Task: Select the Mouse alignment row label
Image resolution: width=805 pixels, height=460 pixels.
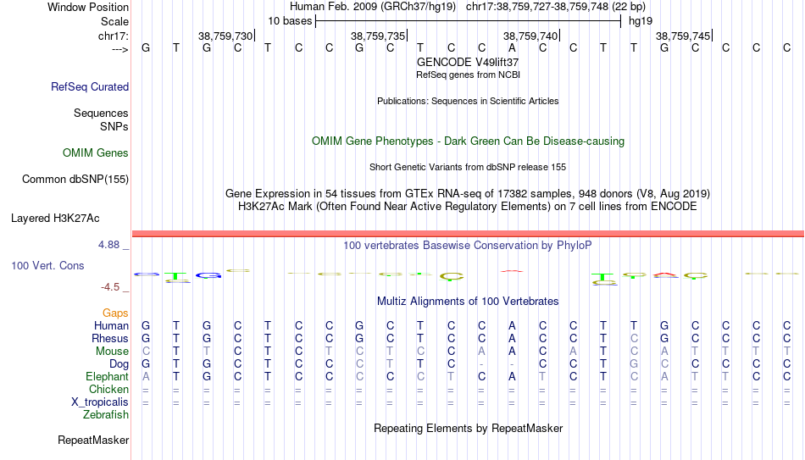Action: point(112,352)
